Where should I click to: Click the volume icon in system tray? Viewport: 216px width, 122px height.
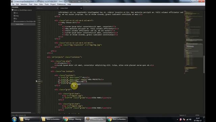190,119
